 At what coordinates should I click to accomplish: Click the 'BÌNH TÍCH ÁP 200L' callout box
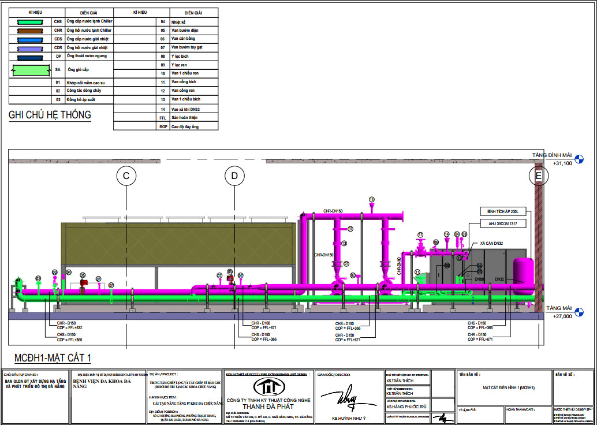[503, 211]
